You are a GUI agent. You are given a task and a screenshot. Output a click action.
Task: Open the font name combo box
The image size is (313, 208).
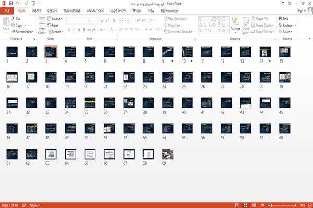pyautogui.click(x=78, y=21)
